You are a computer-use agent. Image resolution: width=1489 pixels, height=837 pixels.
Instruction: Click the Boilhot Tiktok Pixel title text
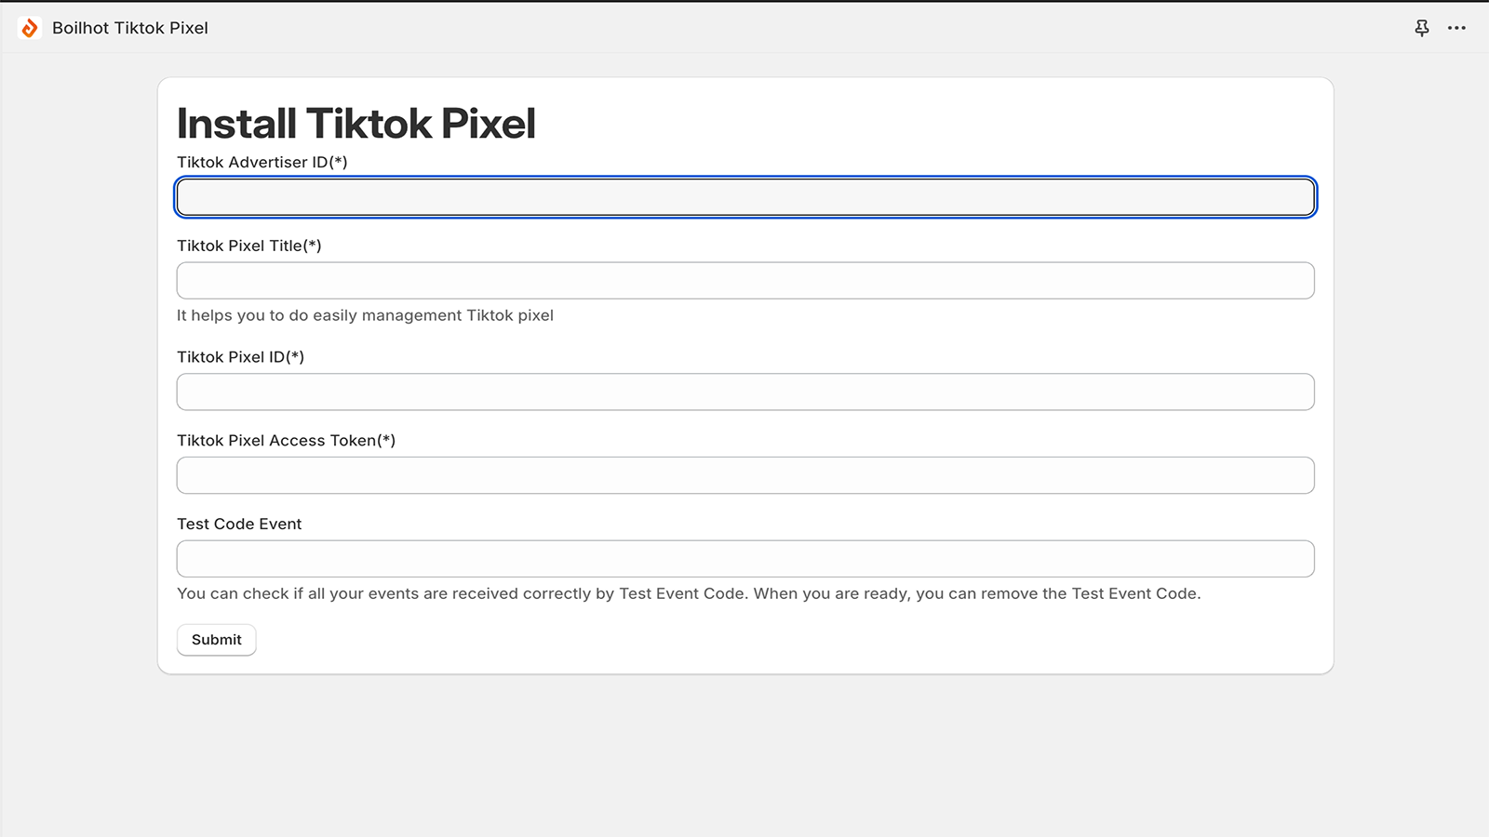130,28
